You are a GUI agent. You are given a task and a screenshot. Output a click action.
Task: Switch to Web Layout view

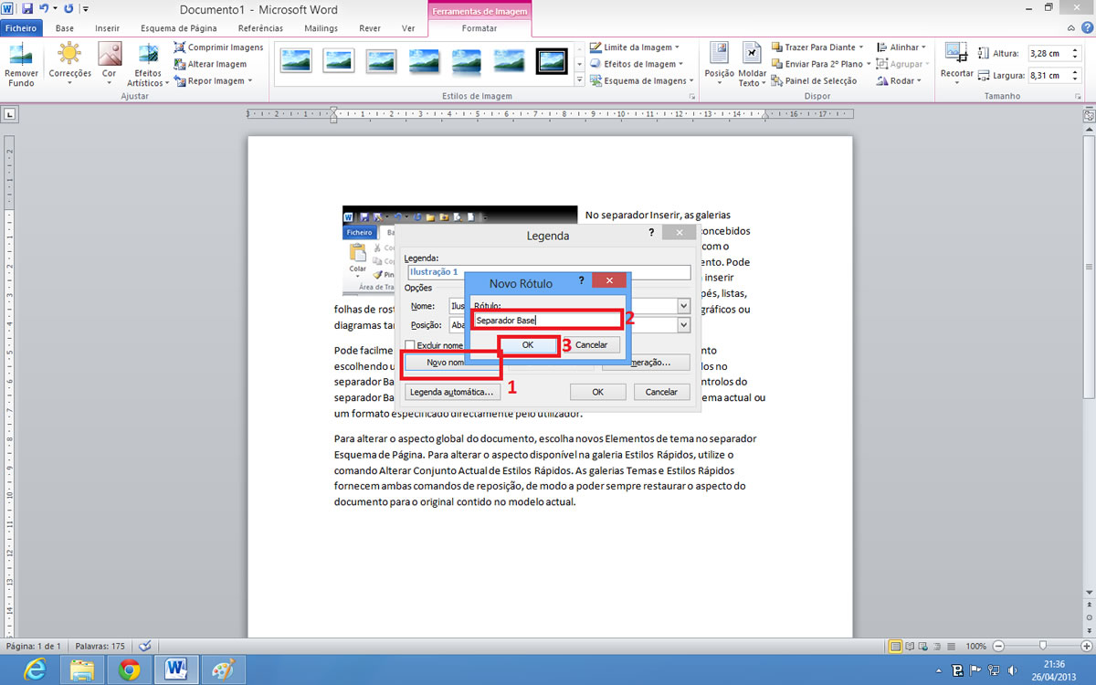923,646
